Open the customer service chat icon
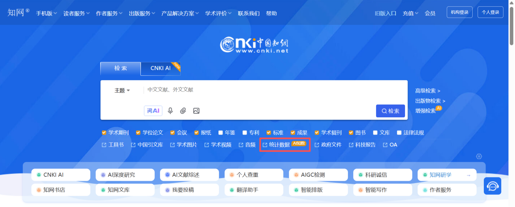This screenshot has height=207, width=515. point(492,186)
